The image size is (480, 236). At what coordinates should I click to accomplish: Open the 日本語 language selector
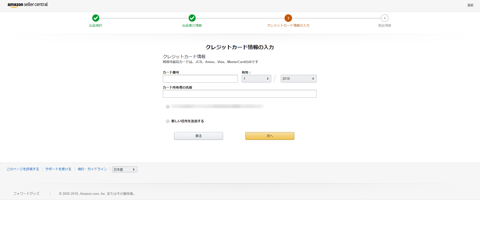point(124,169)
